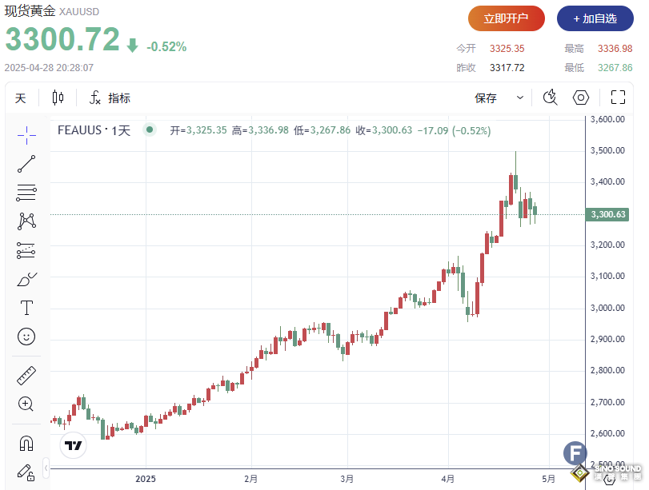Click the 昨收 value 3317.72
The image size is (649, 490).
coord(507,68)
